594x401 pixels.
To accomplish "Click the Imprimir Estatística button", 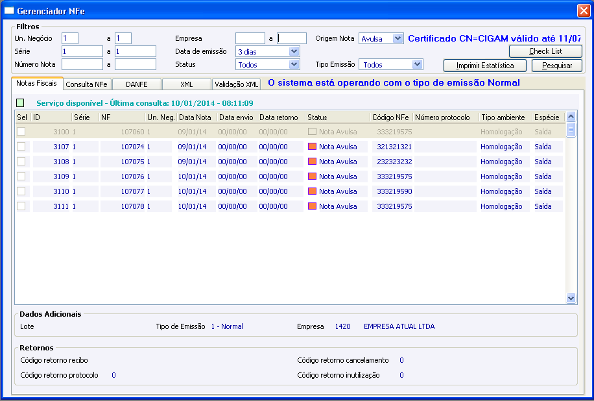I will click(x=485, y=66).
